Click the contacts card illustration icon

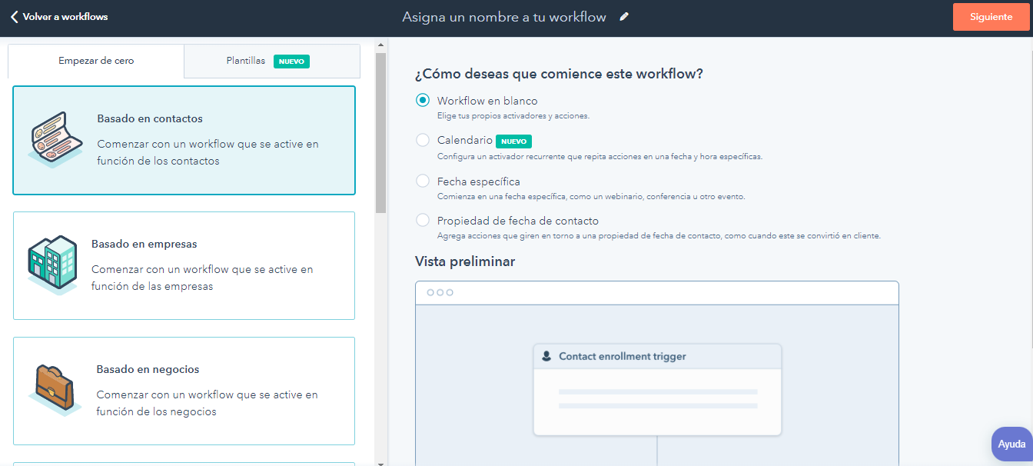pos(55,140)
